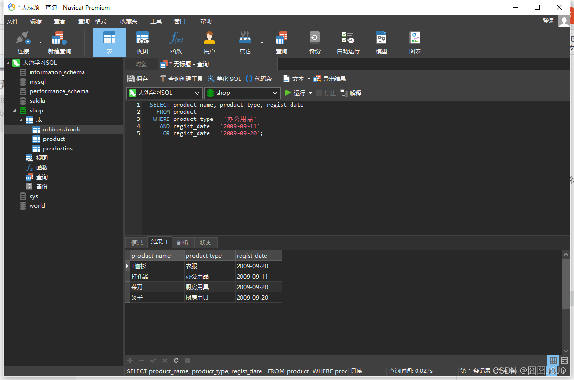Open dropdown arrow next to 连接 icon
The width and height of the screenshot is (574, 380).
pyautogui.click(x=40, y=42)
